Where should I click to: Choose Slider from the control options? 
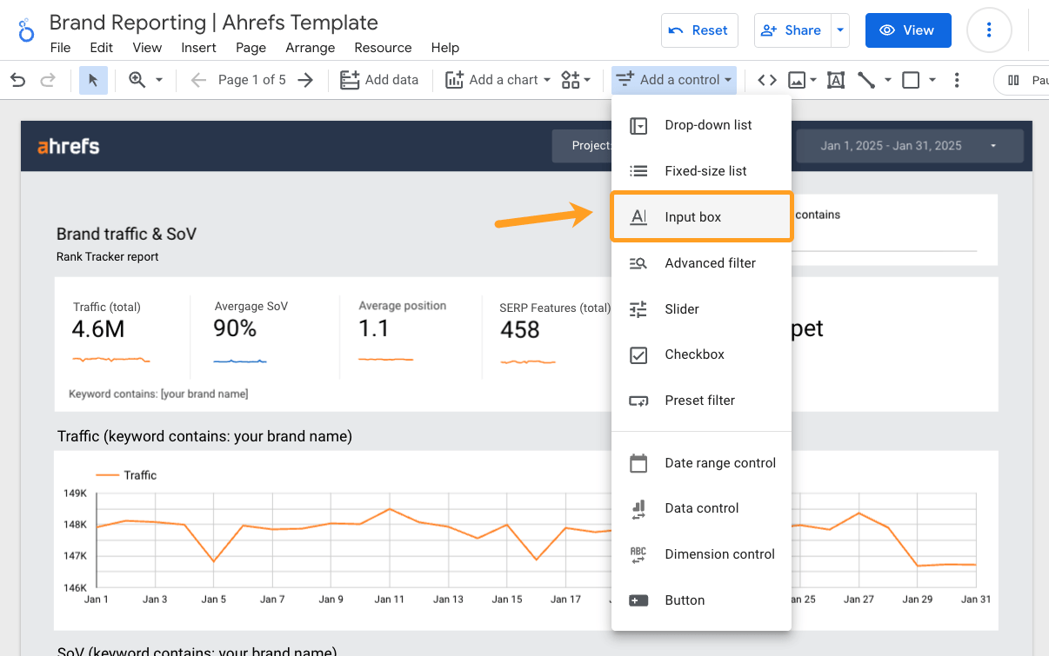(682, 308)
